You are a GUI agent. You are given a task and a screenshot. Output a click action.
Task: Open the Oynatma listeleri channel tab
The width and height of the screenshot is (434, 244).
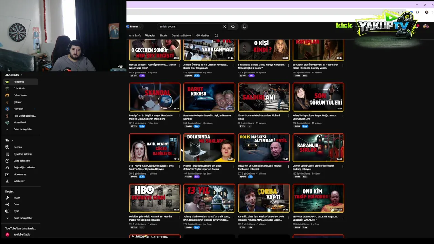click(182, 35)
